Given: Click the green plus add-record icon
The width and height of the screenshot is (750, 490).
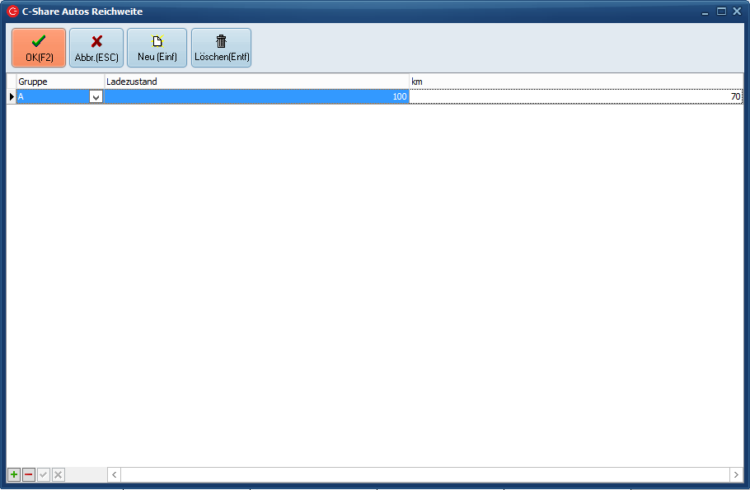Looking at the screenshot, I should point(14,475).
